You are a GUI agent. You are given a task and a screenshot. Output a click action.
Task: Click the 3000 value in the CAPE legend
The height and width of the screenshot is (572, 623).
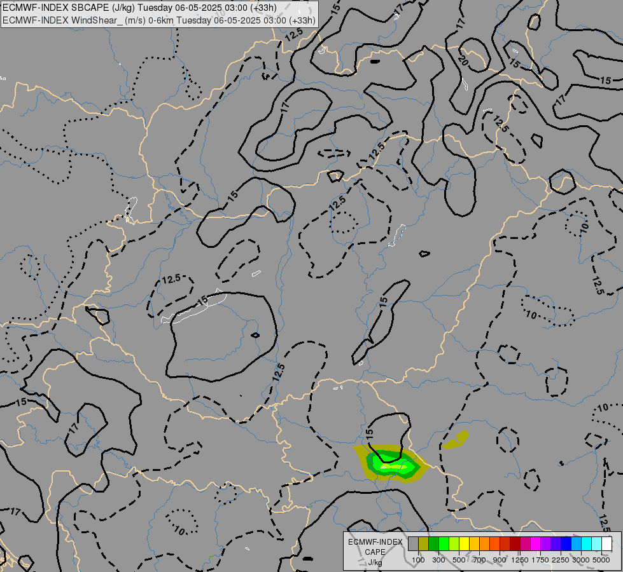[x=581, y=560]
